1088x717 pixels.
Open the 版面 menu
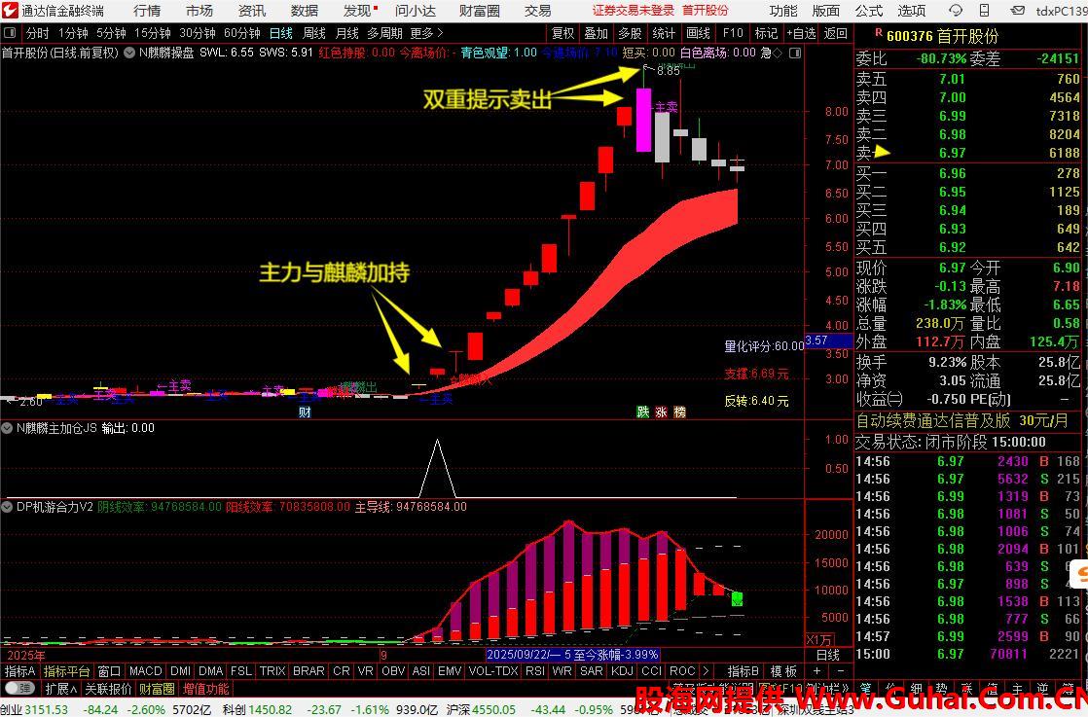[825, 11]
